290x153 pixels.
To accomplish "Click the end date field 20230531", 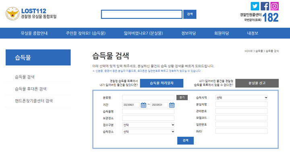I will pos(159,105).
